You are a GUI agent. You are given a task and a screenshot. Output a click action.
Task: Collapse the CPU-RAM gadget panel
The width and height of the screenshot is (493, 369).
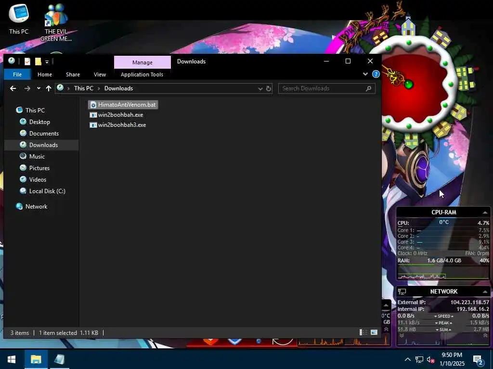485,213
